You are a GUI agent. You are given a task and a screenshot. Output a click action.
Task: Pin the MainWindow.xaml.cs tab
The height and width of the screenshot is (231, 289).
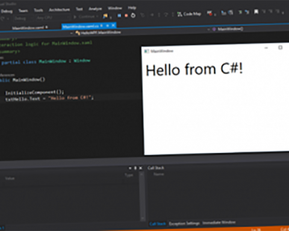[108, 26]
